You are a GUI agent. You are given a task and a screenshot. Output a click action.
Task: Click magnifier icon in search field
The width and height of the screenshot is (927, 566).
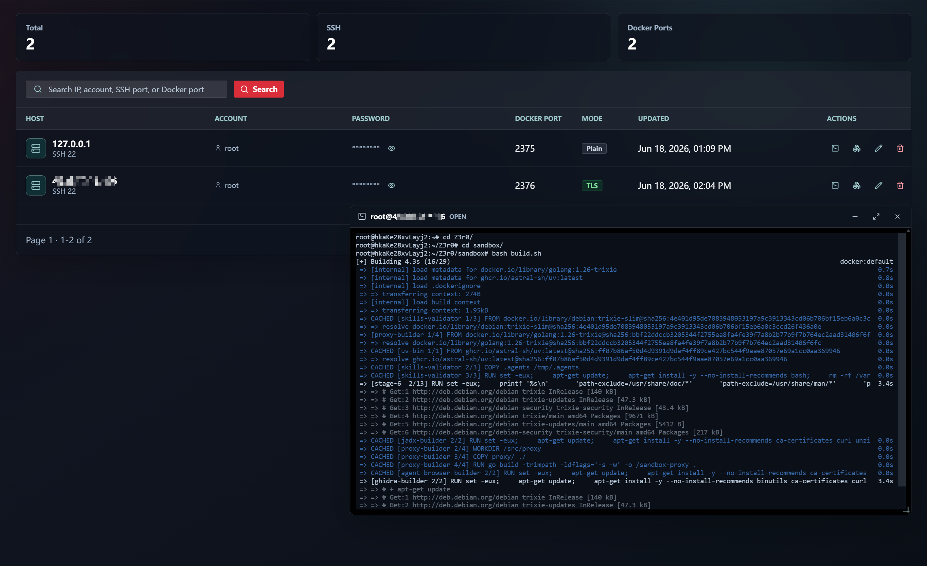[x=37, y=89]
